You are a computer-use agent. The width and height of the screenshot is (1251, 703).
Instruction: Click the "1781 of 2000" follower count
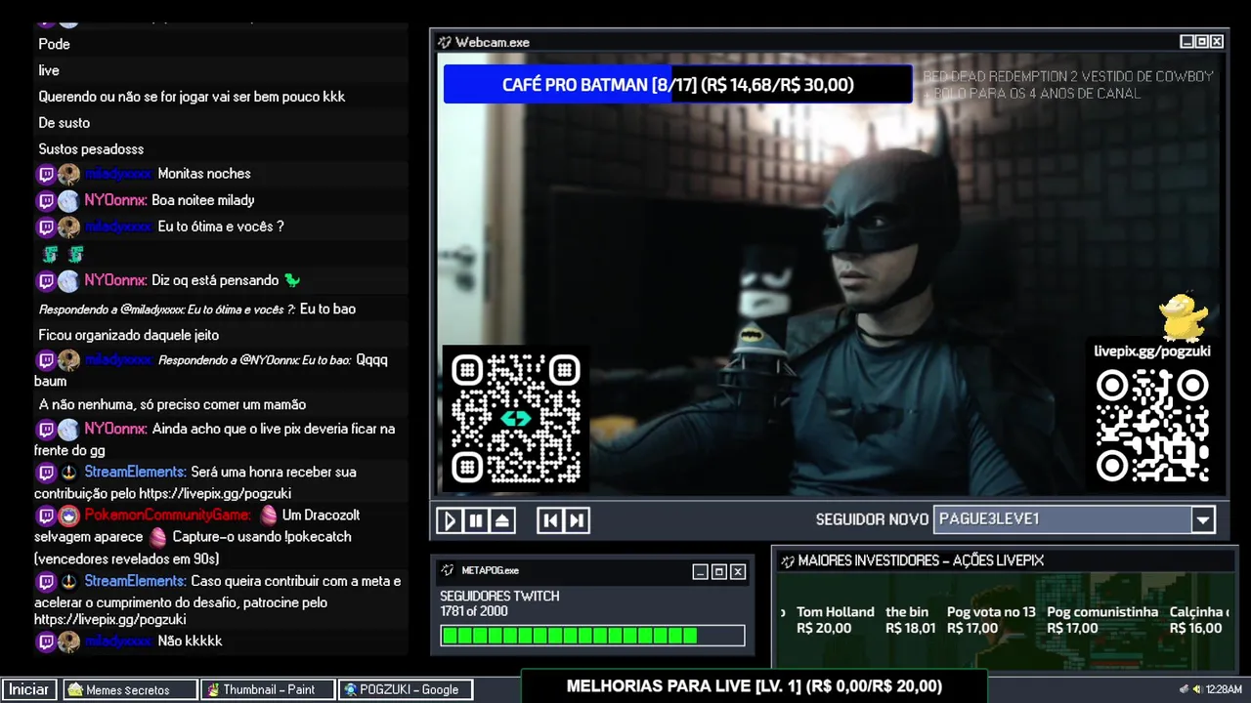point(474,611)
